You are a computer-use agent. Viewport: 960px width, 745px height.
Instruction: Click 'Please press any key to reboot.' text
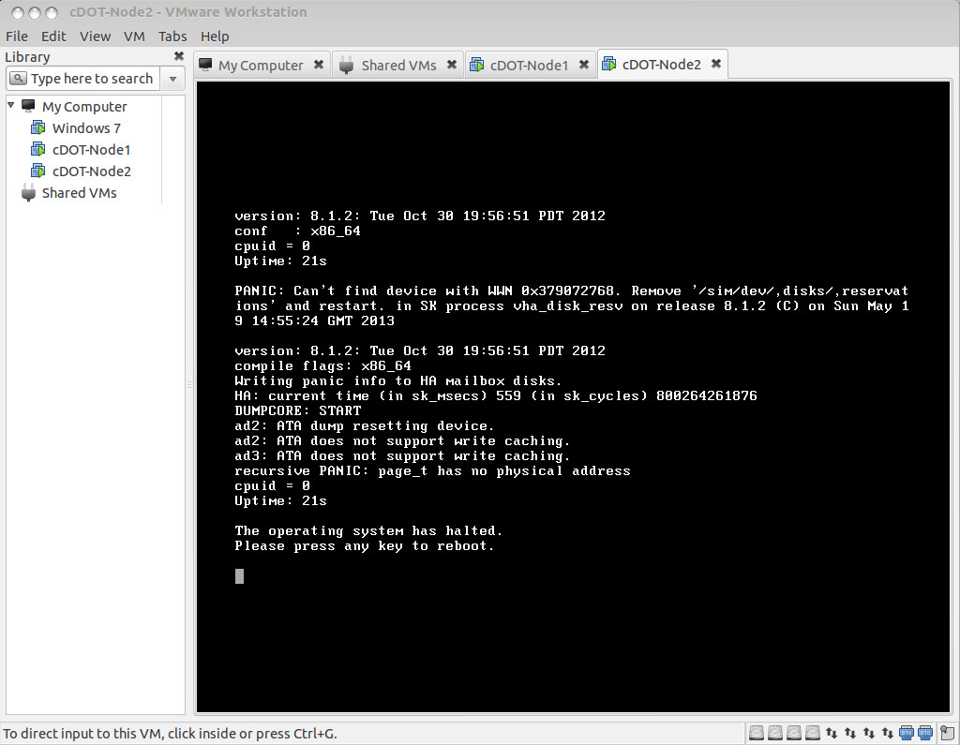(365, 546)
